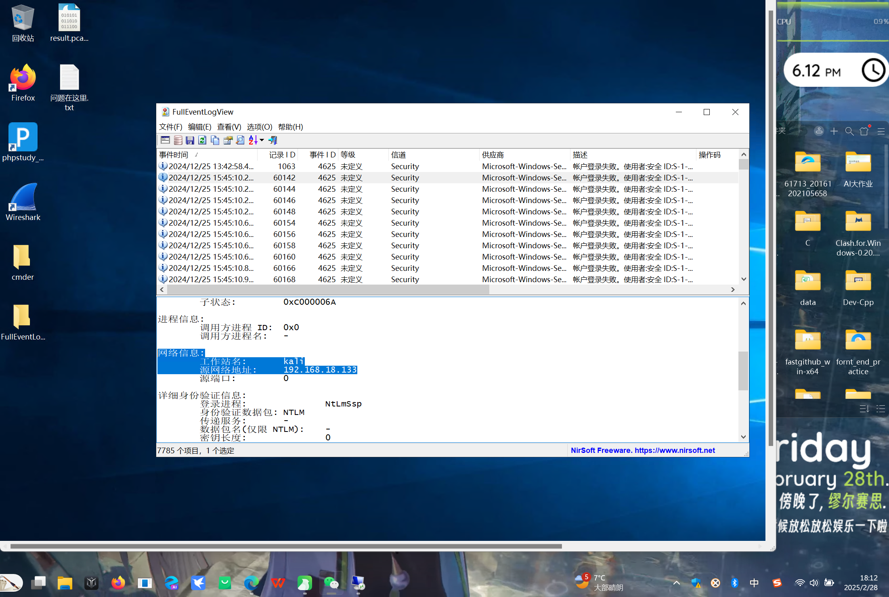The width and height of the screenshot is (889, 597).
Task: Sort by 事件时间 column header
Action: [174, 155]
